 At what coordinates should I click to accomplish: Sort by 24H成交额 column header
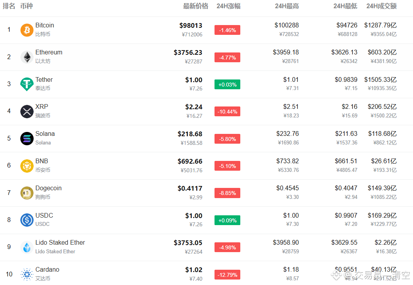pyautogui.click(x=381, y=6)
